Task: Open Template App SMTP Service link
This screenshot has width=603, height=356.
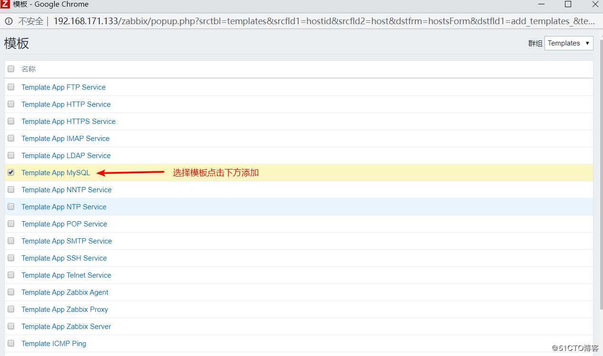Action: point(67,241)
